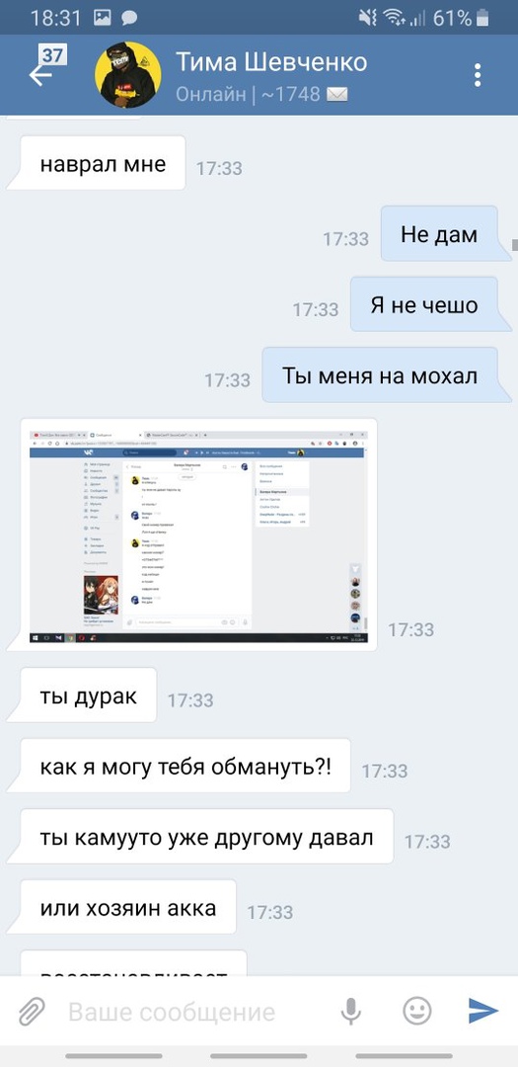Select the 'Не дам' message bubble
This screenshot has width=518, height=1067.
tap(440, 234)
